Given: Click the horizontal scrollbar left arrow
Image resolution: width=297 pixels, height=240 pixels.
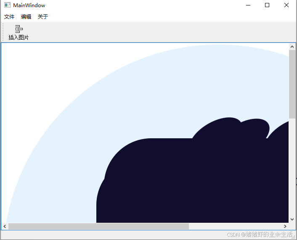Looking at the screenshot, I should tap(5, 226).
